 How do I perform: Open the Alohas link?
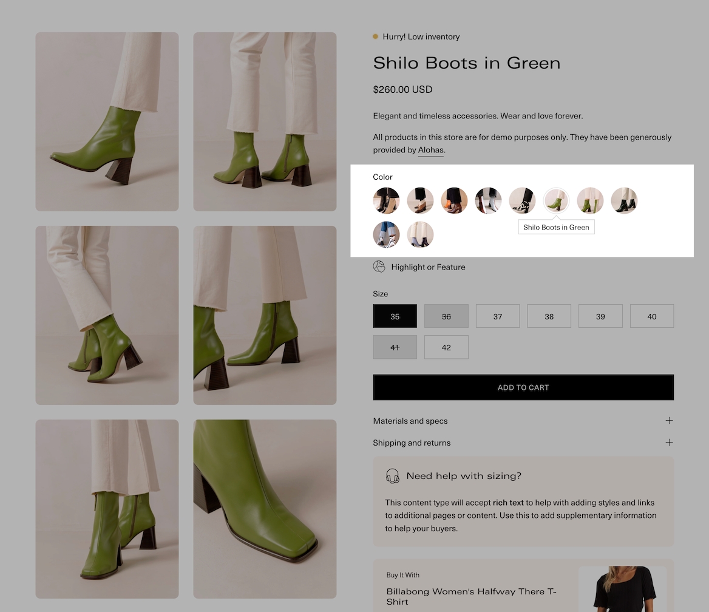pos(430,150)
